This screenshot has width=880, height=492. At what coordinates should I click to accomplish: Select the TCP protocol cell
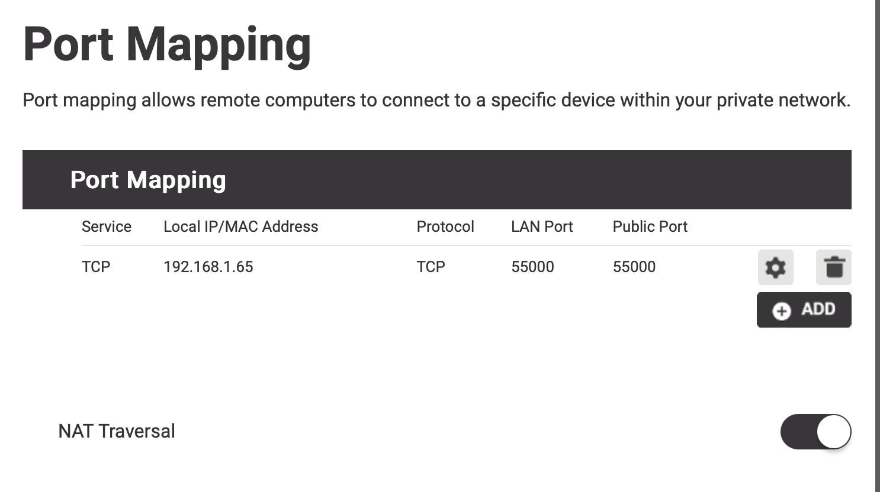[x=431, y=267]
